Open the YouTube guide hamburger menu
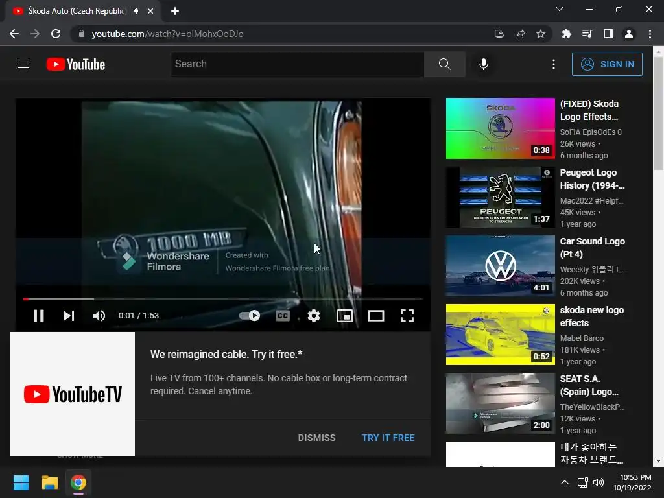The image size is (664, 498). (23, 64)
